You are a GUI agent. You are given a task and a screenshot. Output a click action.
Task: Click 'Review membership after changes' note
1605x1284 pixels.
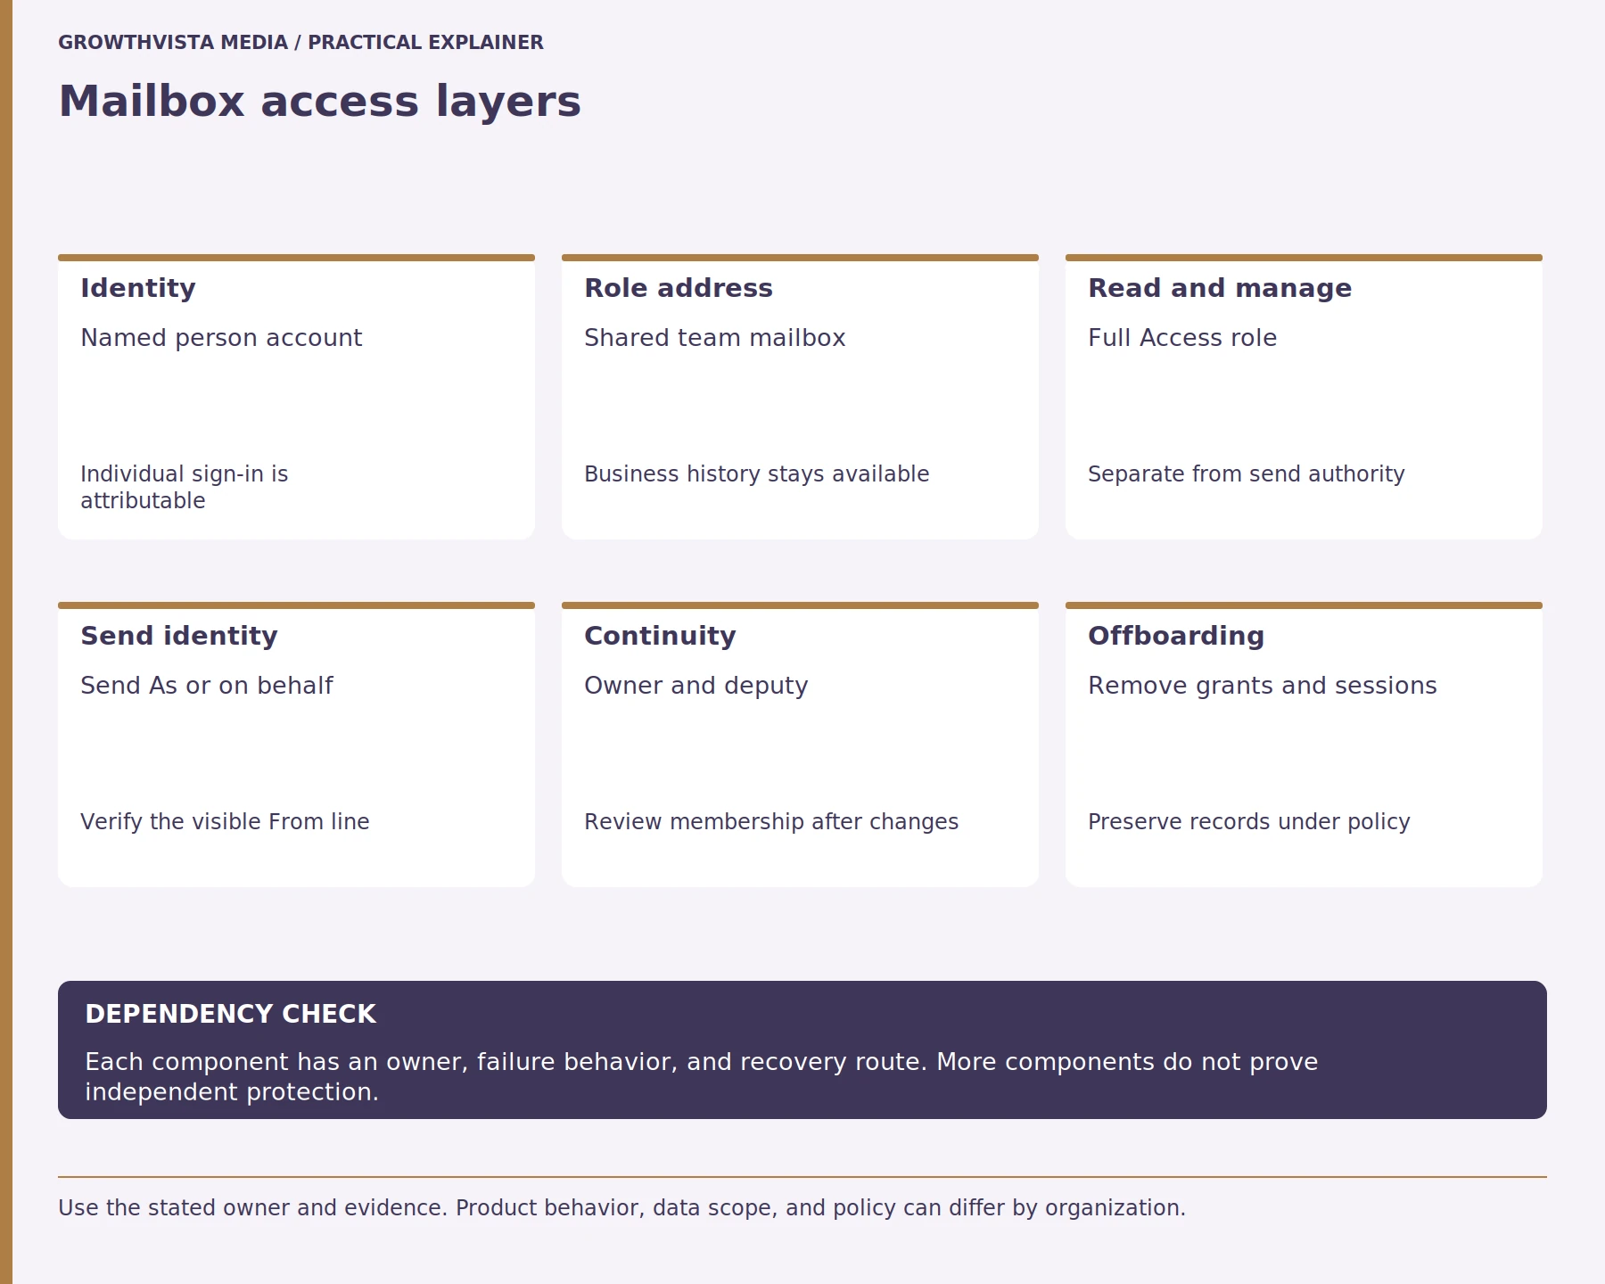pyautogui.click(x=771, y=822)
